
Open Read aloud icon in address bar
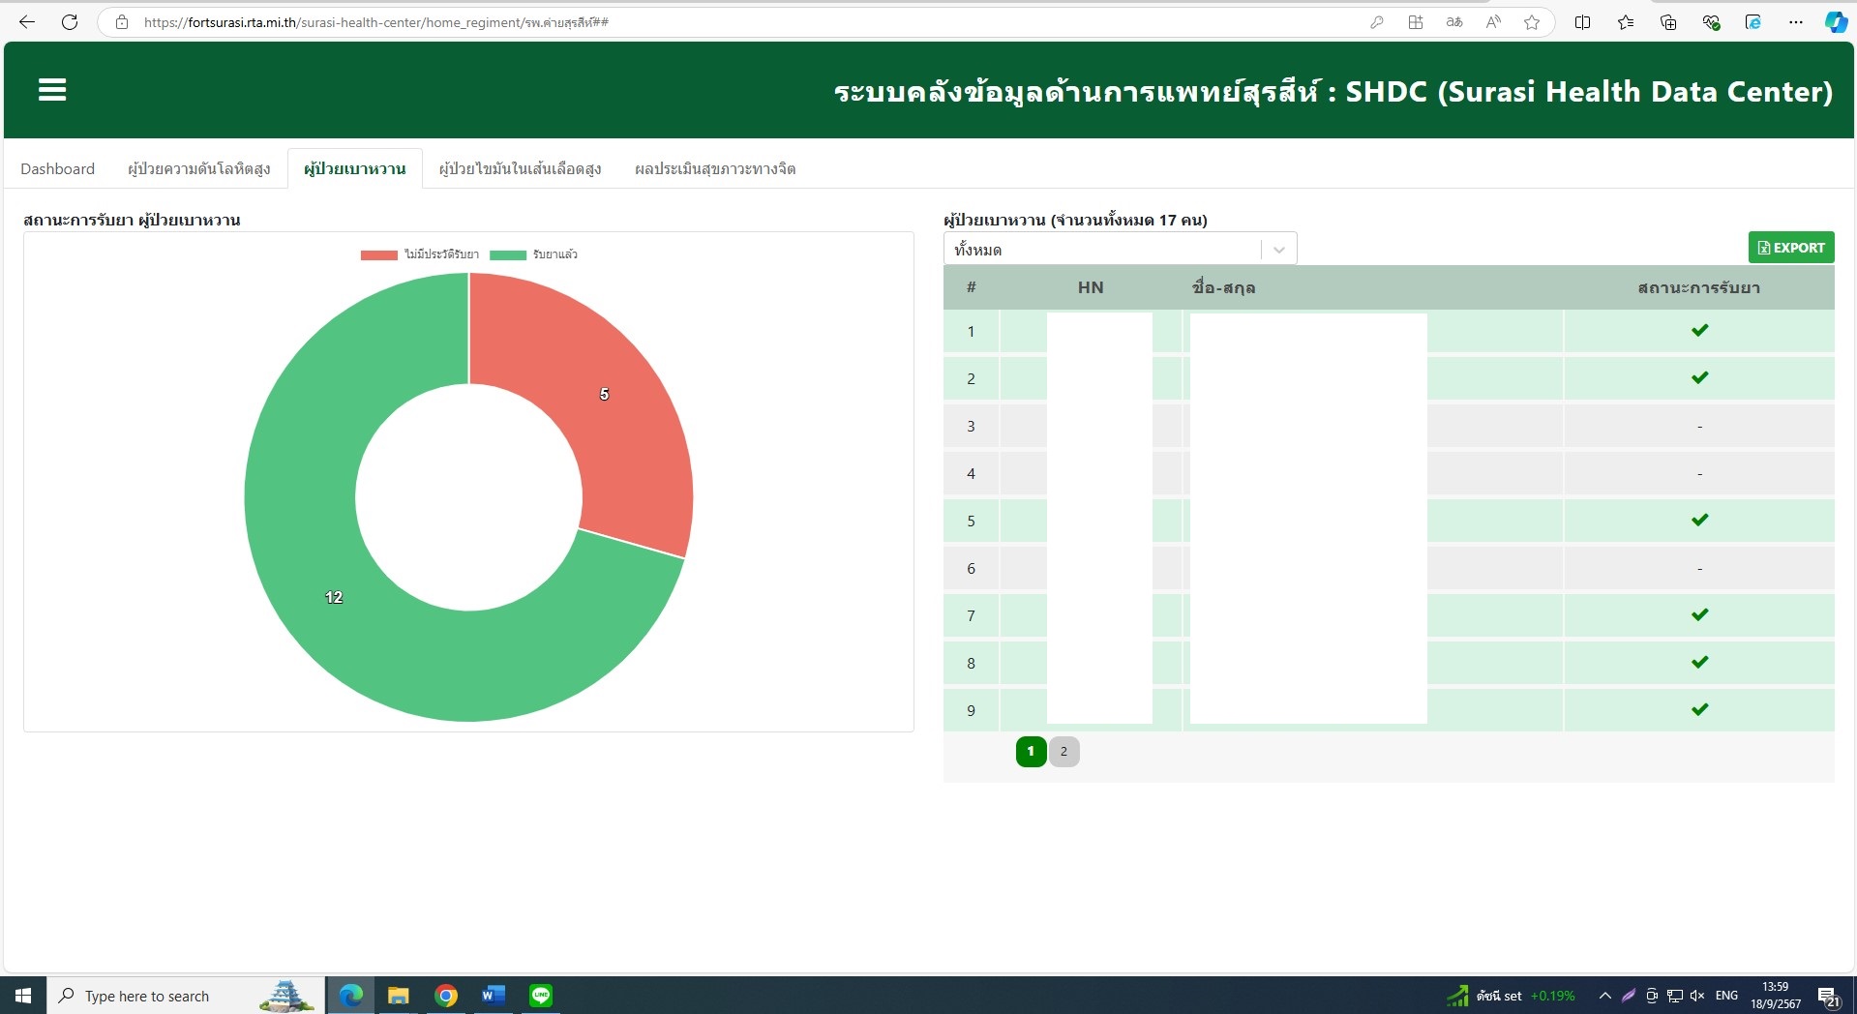pyautogui.click(x=1493, y=22)
